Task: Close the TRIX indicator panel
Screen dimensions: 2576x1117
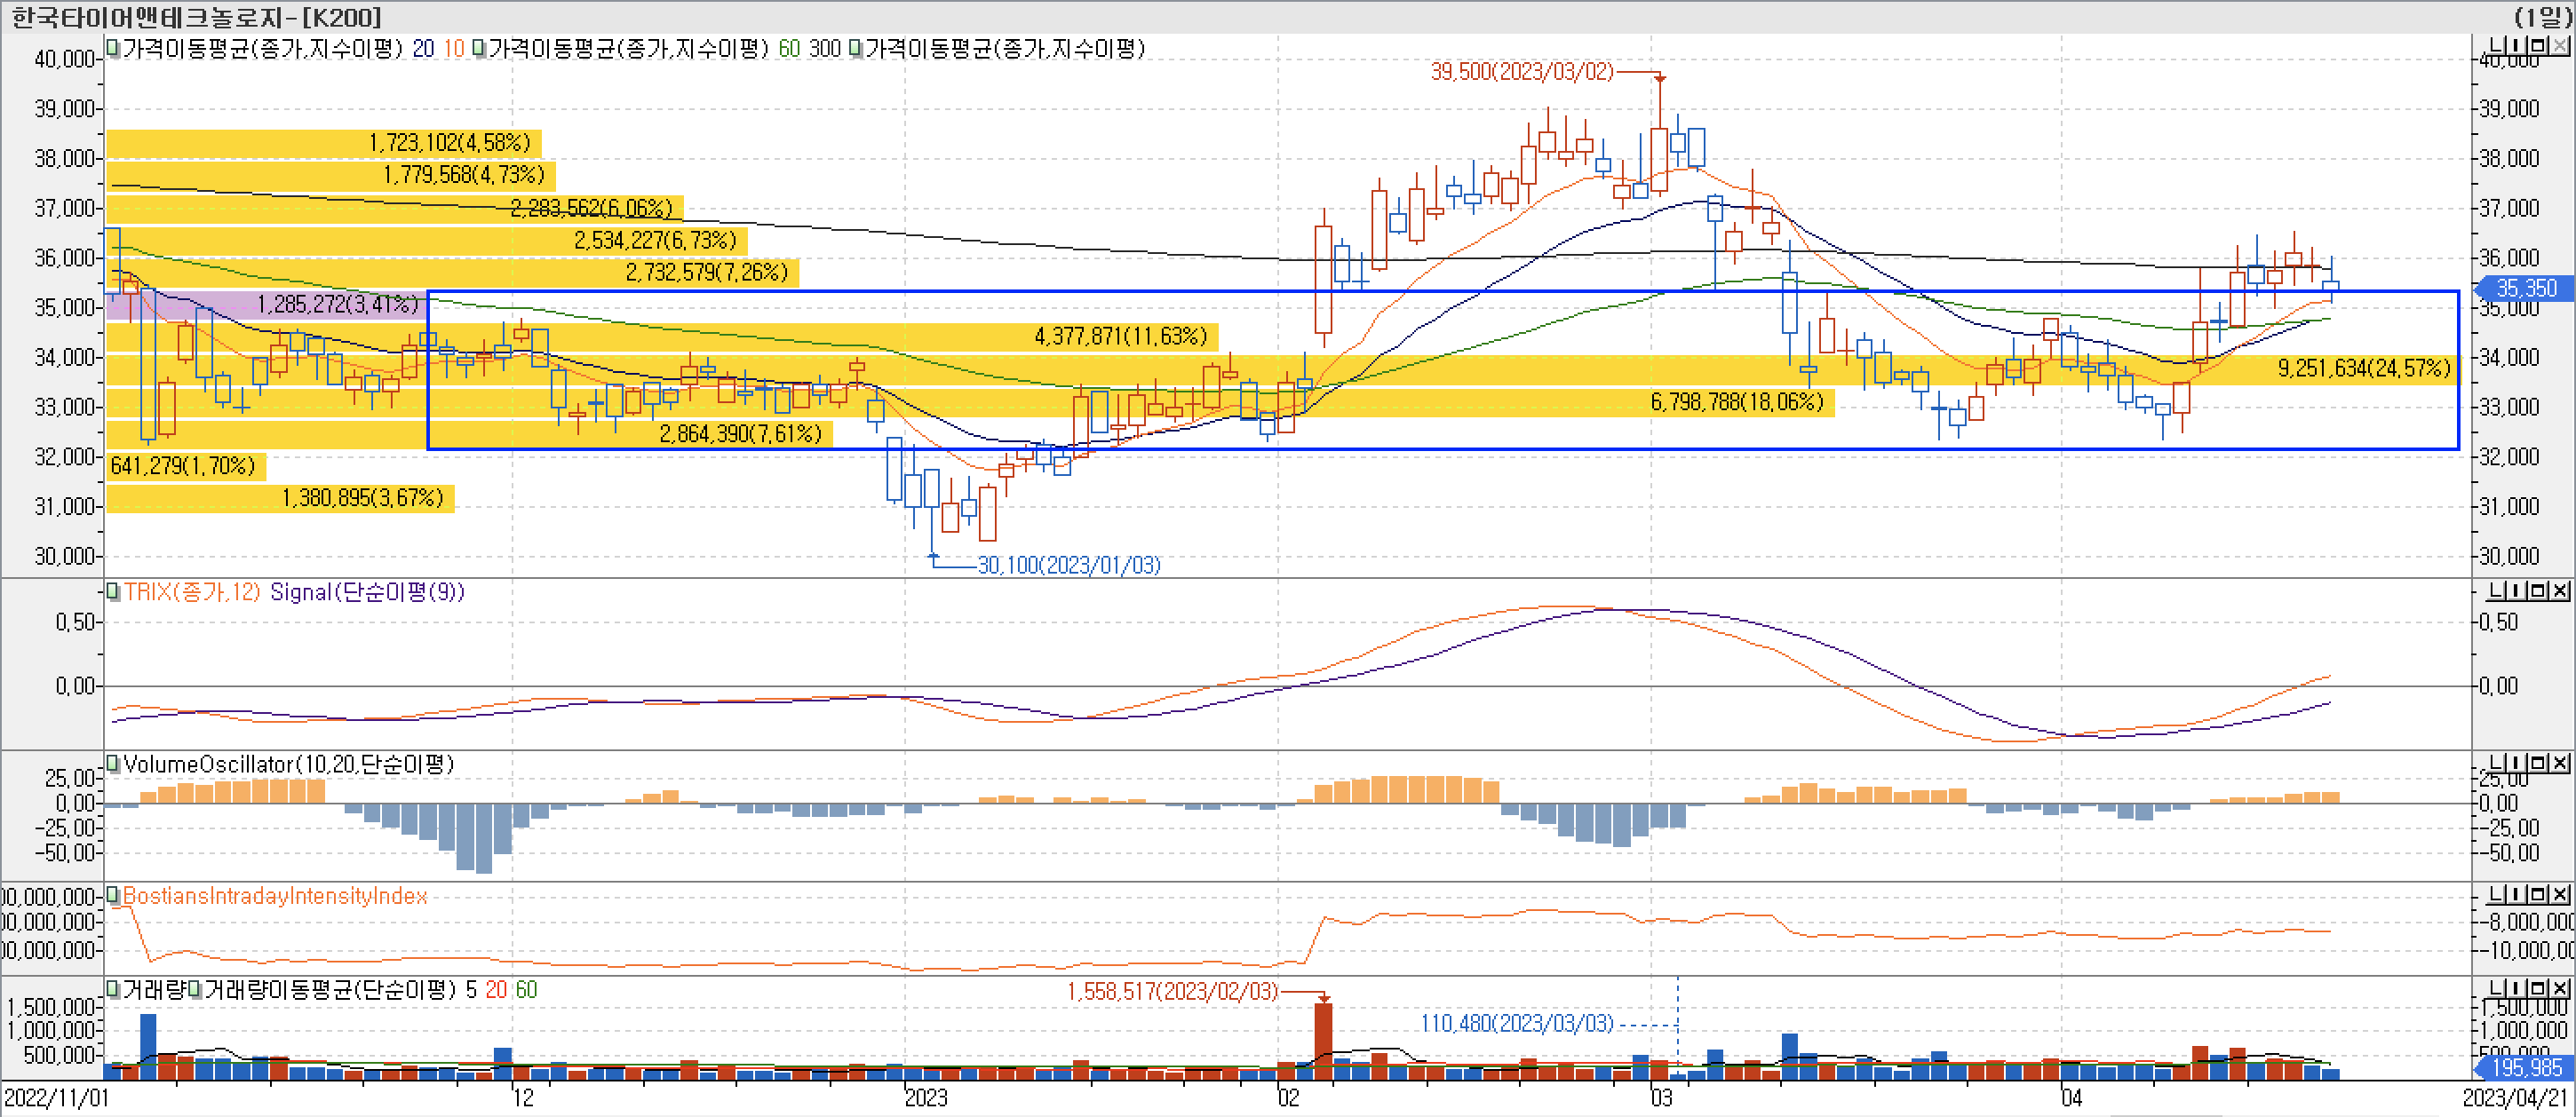Action: tap(2559, 591)
